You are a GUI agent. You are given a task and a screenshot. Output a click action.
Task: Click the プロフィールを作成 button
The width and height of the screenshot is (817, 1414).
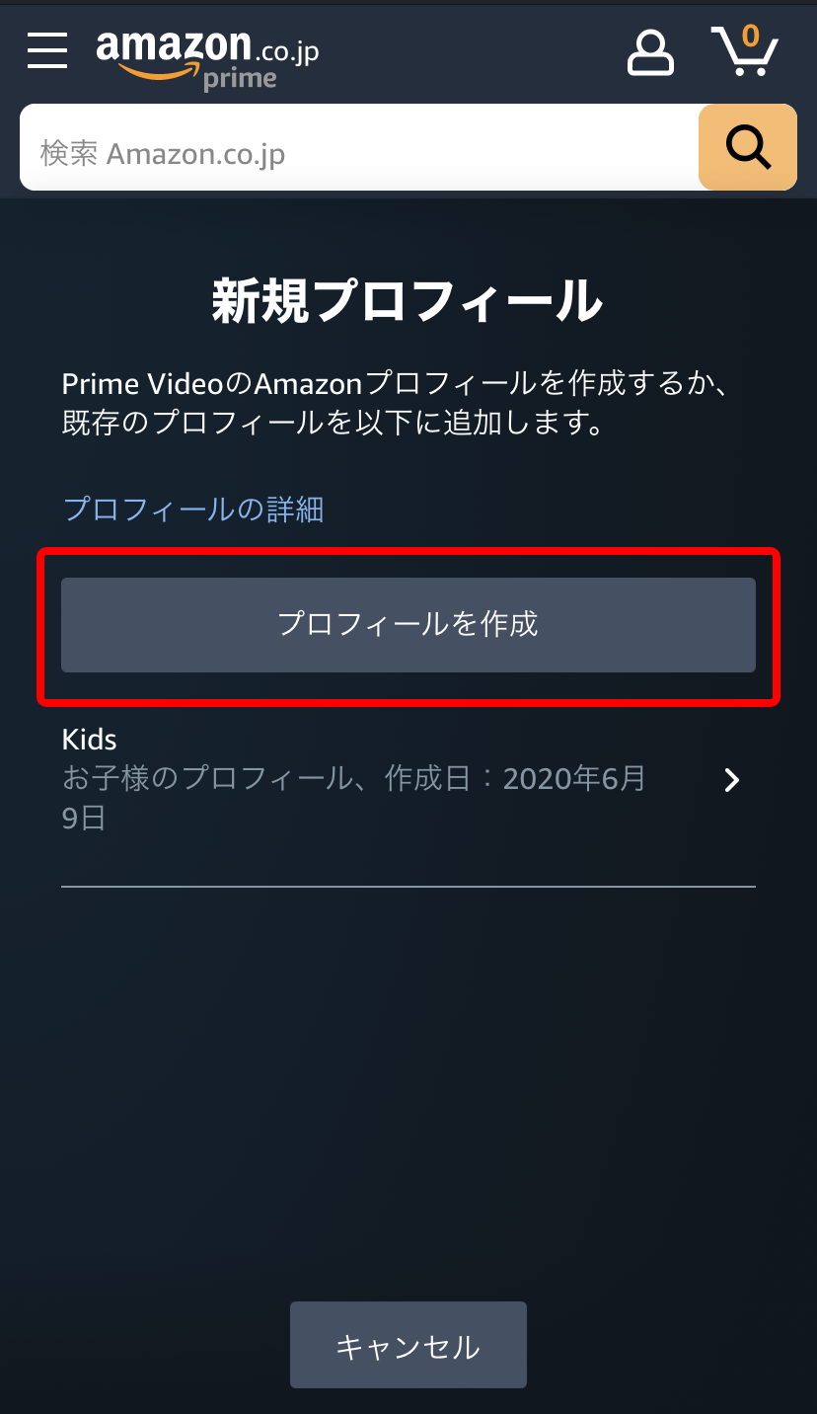pos(408,625)
